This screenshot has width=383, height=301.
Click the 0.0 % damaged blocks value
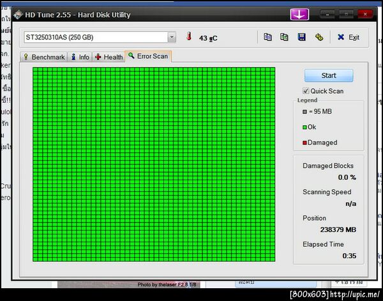347,177
